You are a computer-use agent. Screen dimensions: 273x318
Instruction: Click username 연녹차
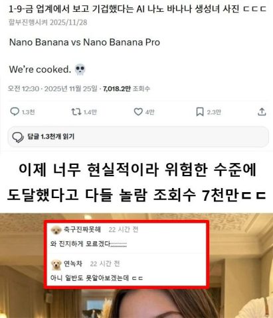point(73,264)
